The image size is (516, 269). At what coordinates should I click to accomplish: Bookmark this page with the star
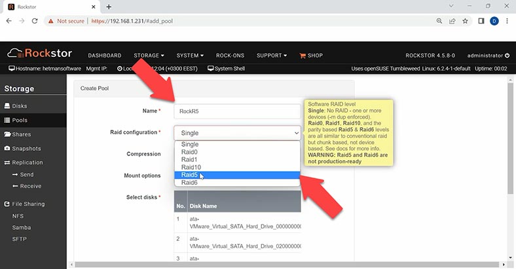coord(465,21)
